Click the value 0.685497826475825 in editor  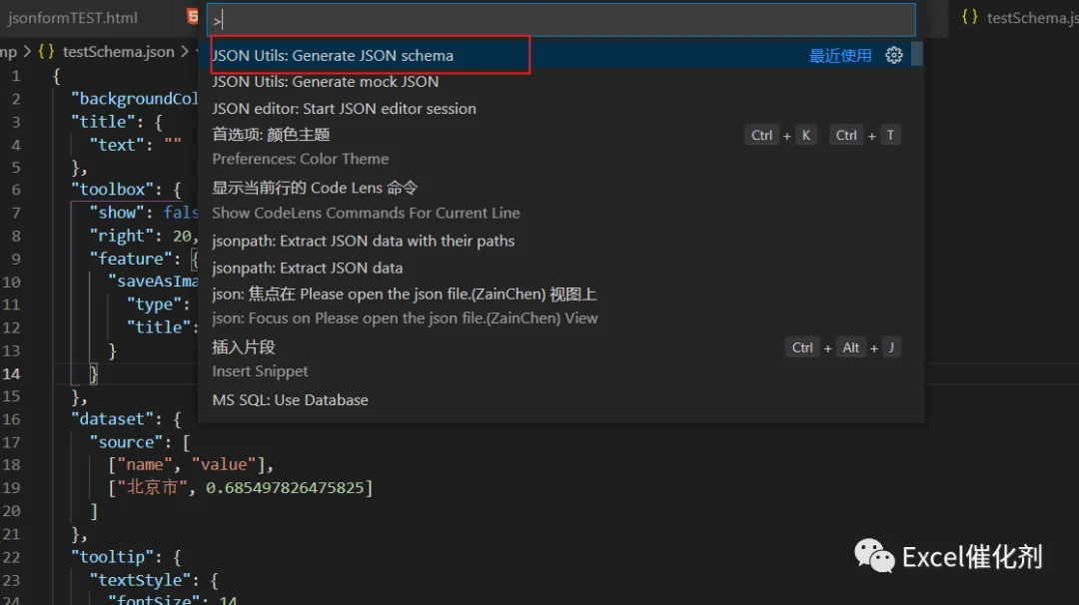pos(285,487)
